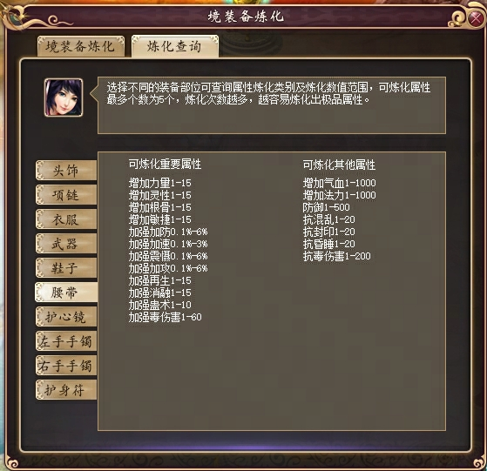This screenshot has width=487, height=471.
Task: Click the 加强毒伤害1-60 attribute entry
Action: click(x=166, y=317)
